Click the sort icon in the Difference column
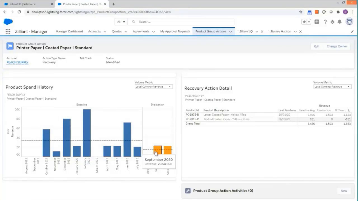 349,110
